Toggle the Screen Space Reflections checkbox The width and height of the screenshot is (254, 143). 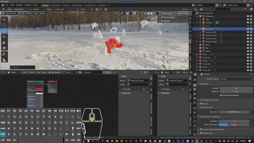tap(201, 129)
